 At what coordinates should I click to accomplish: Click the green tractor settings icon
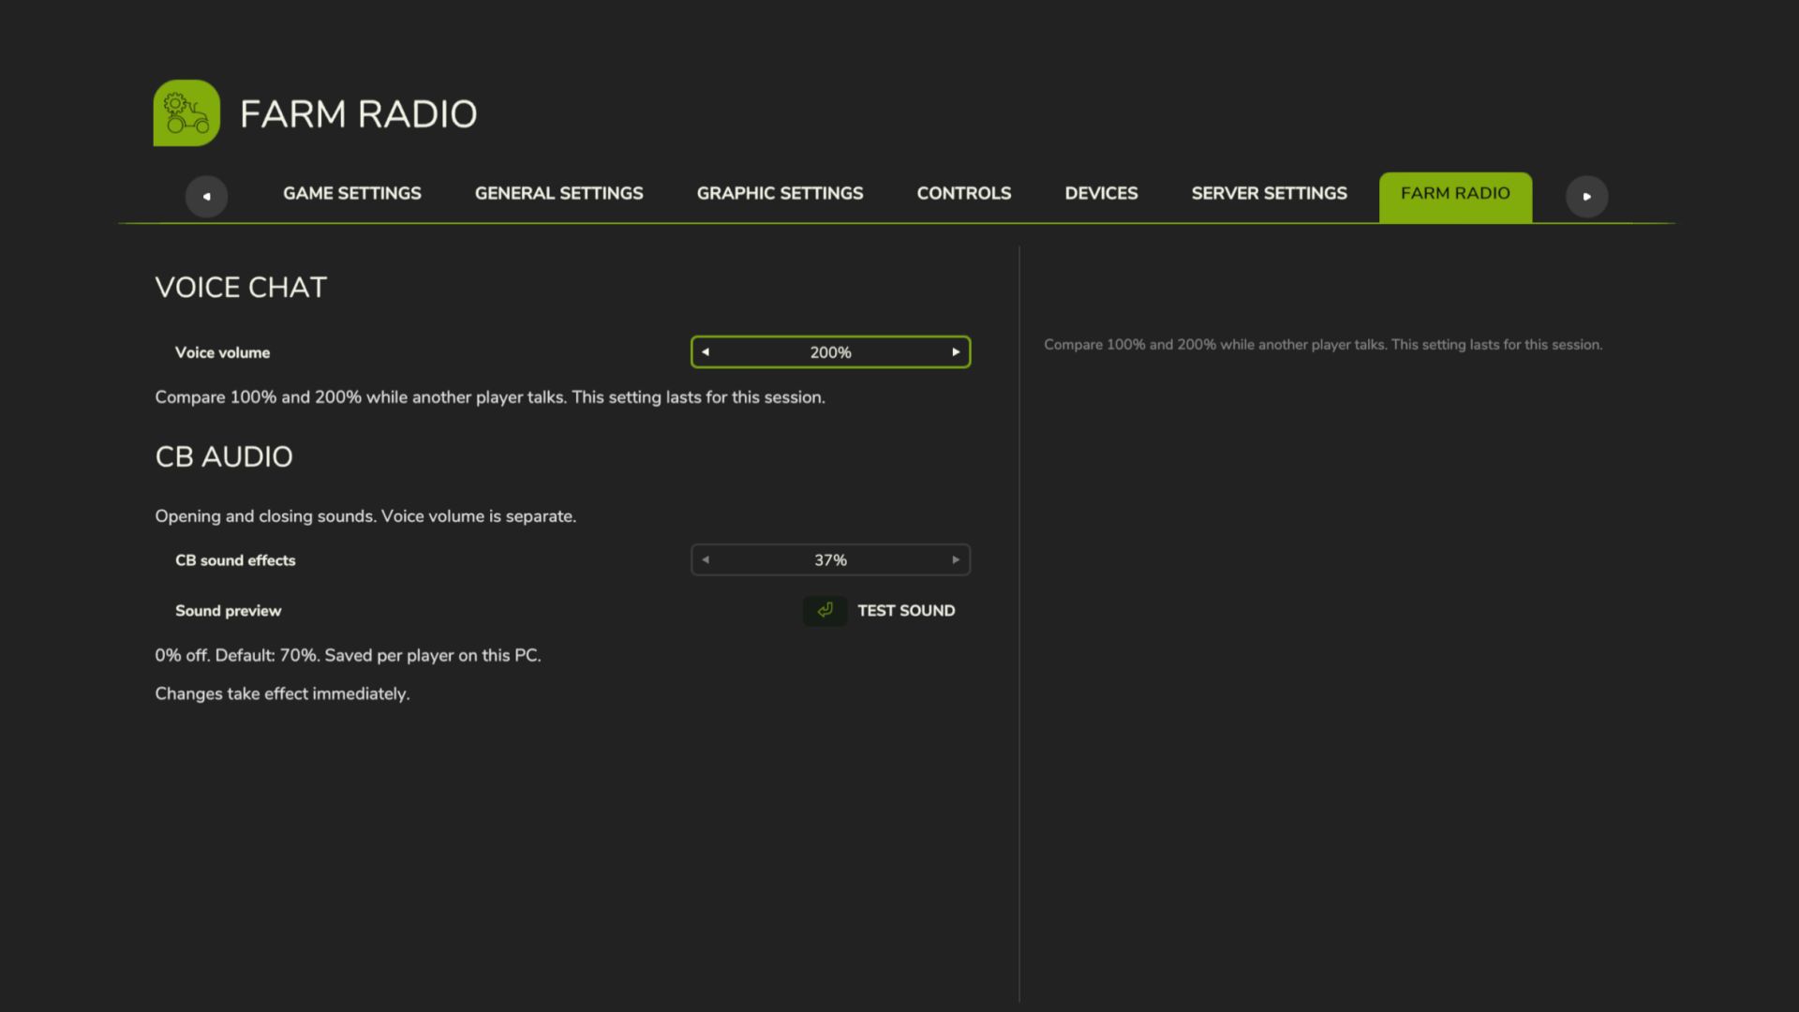[186, 113]
